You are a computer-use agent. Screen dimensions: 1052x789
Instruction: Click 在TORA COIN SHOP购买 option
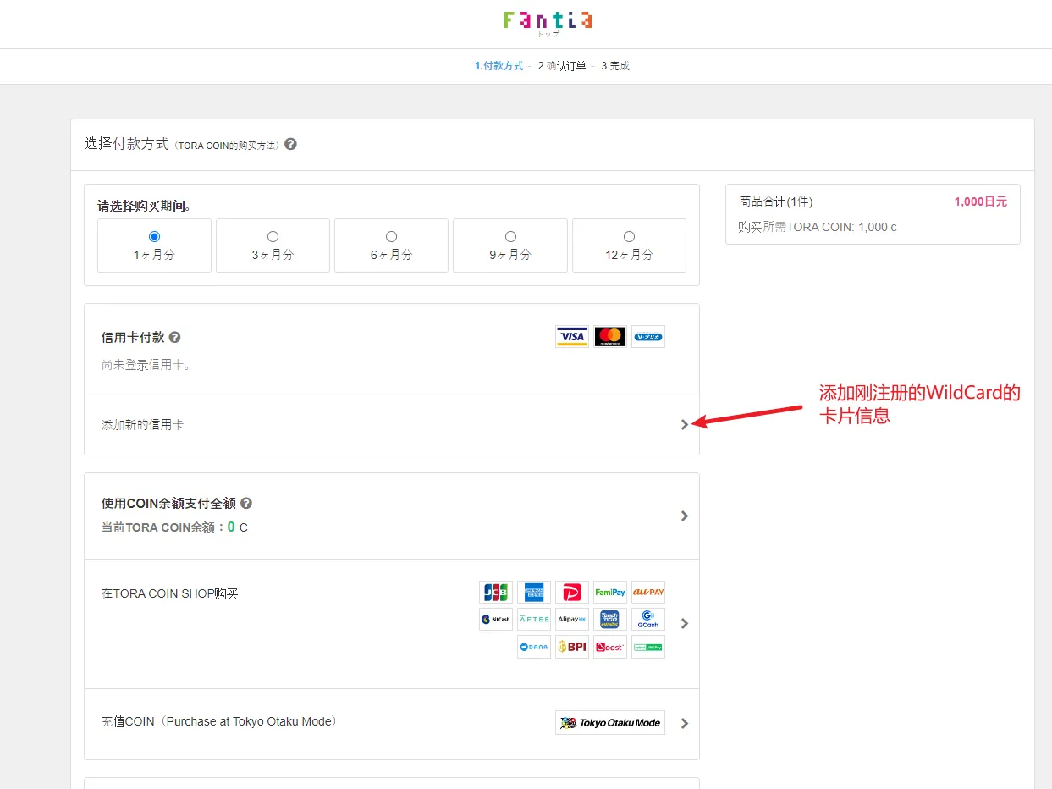[x=170, y=593]
